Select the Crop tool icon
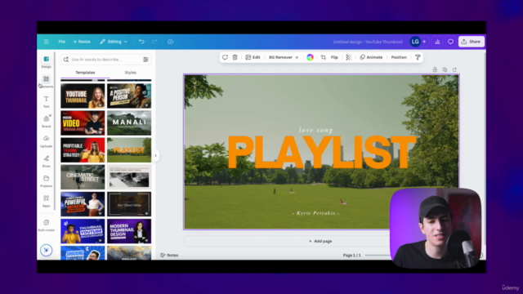The height and width of the screenshot is (294, 523). 323,57
